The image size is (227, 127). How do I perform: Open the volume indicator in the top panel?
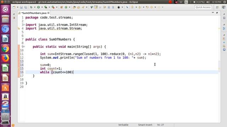tap(208, 2)
